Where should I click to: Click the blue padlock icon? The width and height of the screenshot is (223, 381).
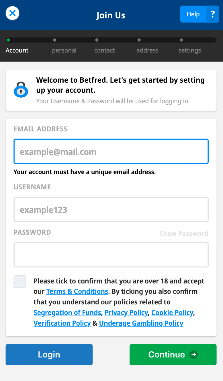click(x=21, y=90)
